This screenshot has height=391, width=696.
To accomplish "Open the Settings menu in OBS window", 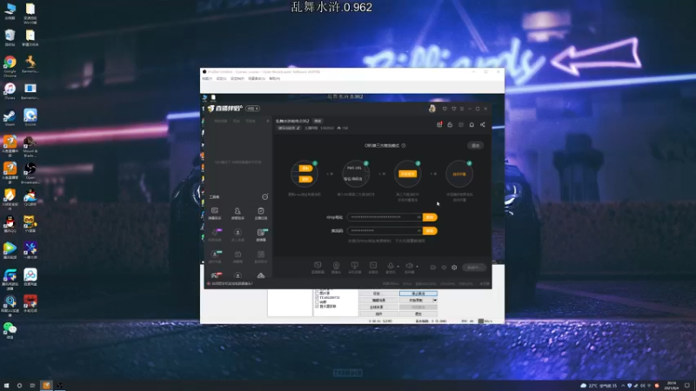I will tap(222, 78).
